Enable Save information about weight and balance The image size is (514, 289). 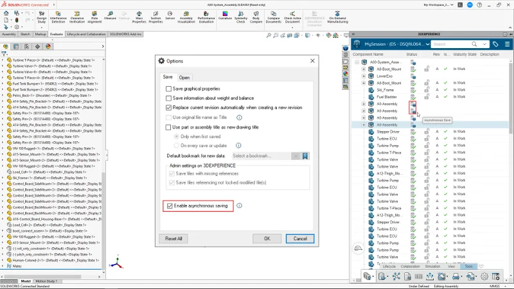[x=168, y=98]
